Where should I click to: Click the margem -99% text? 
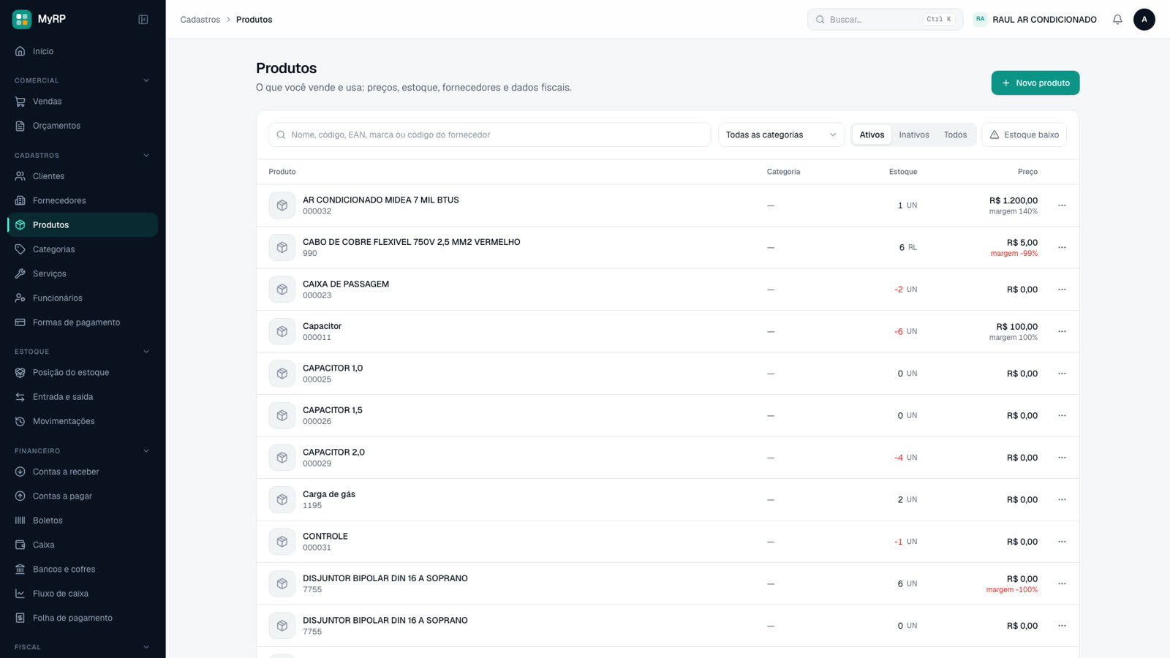[1014, 254]
